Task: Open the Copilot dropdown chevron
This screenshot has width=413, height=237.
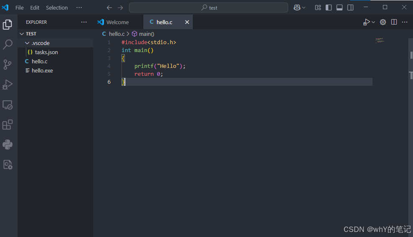Action: [x=304, y=7]
